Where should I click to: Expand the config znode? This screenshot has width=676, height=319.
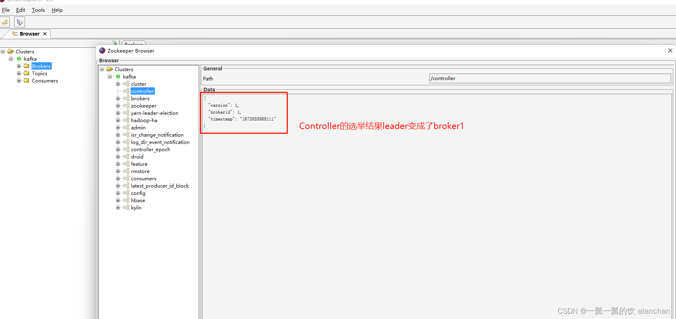118,193
